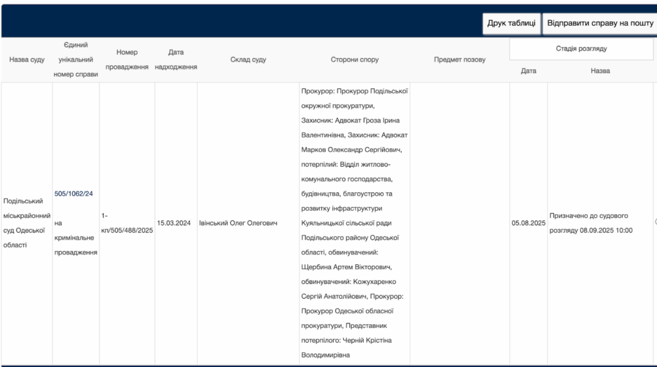Select the Назва sub-header under Стадія розгляду
657x367 pixels.
point(600,70)
